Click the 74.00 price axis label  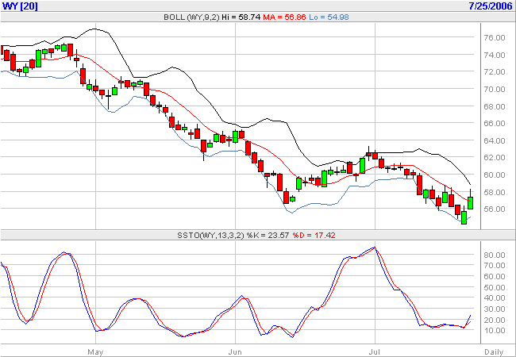(x=495, y=55)
